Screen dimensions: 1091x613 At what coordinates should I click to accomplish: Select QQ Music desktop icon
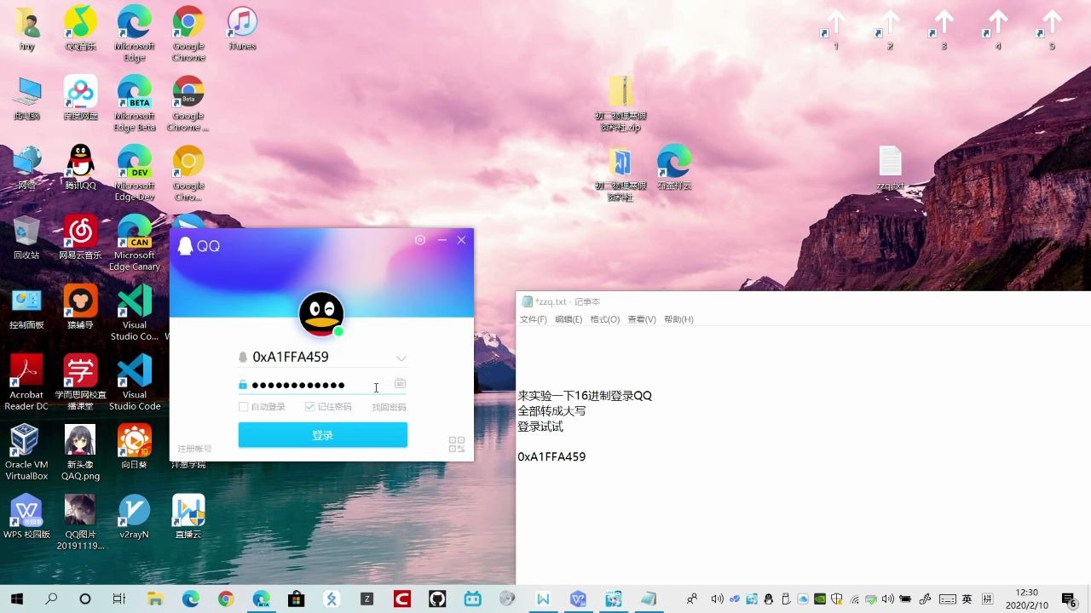pyautogui.click(x=80, y=29)
